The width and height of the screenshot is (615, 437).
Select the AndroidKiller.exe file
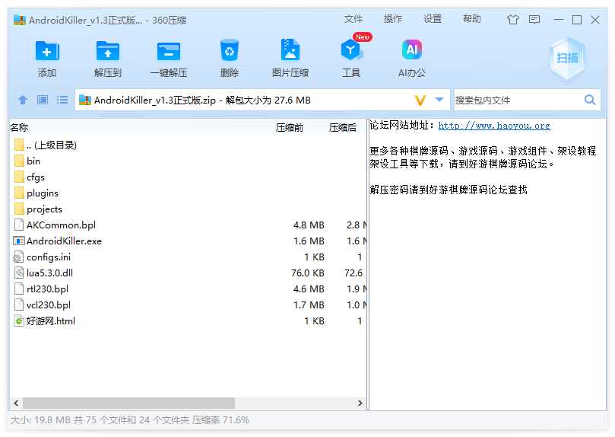tap(188, 241)
